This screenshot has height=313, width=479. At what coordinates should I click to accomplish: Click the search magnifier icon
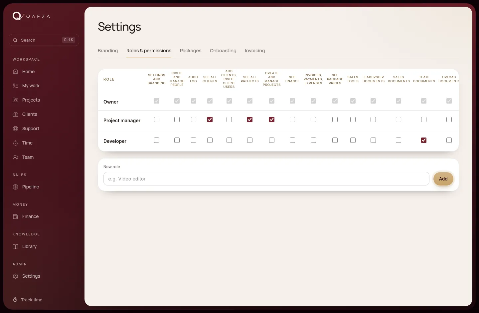(x=15, y=40)
